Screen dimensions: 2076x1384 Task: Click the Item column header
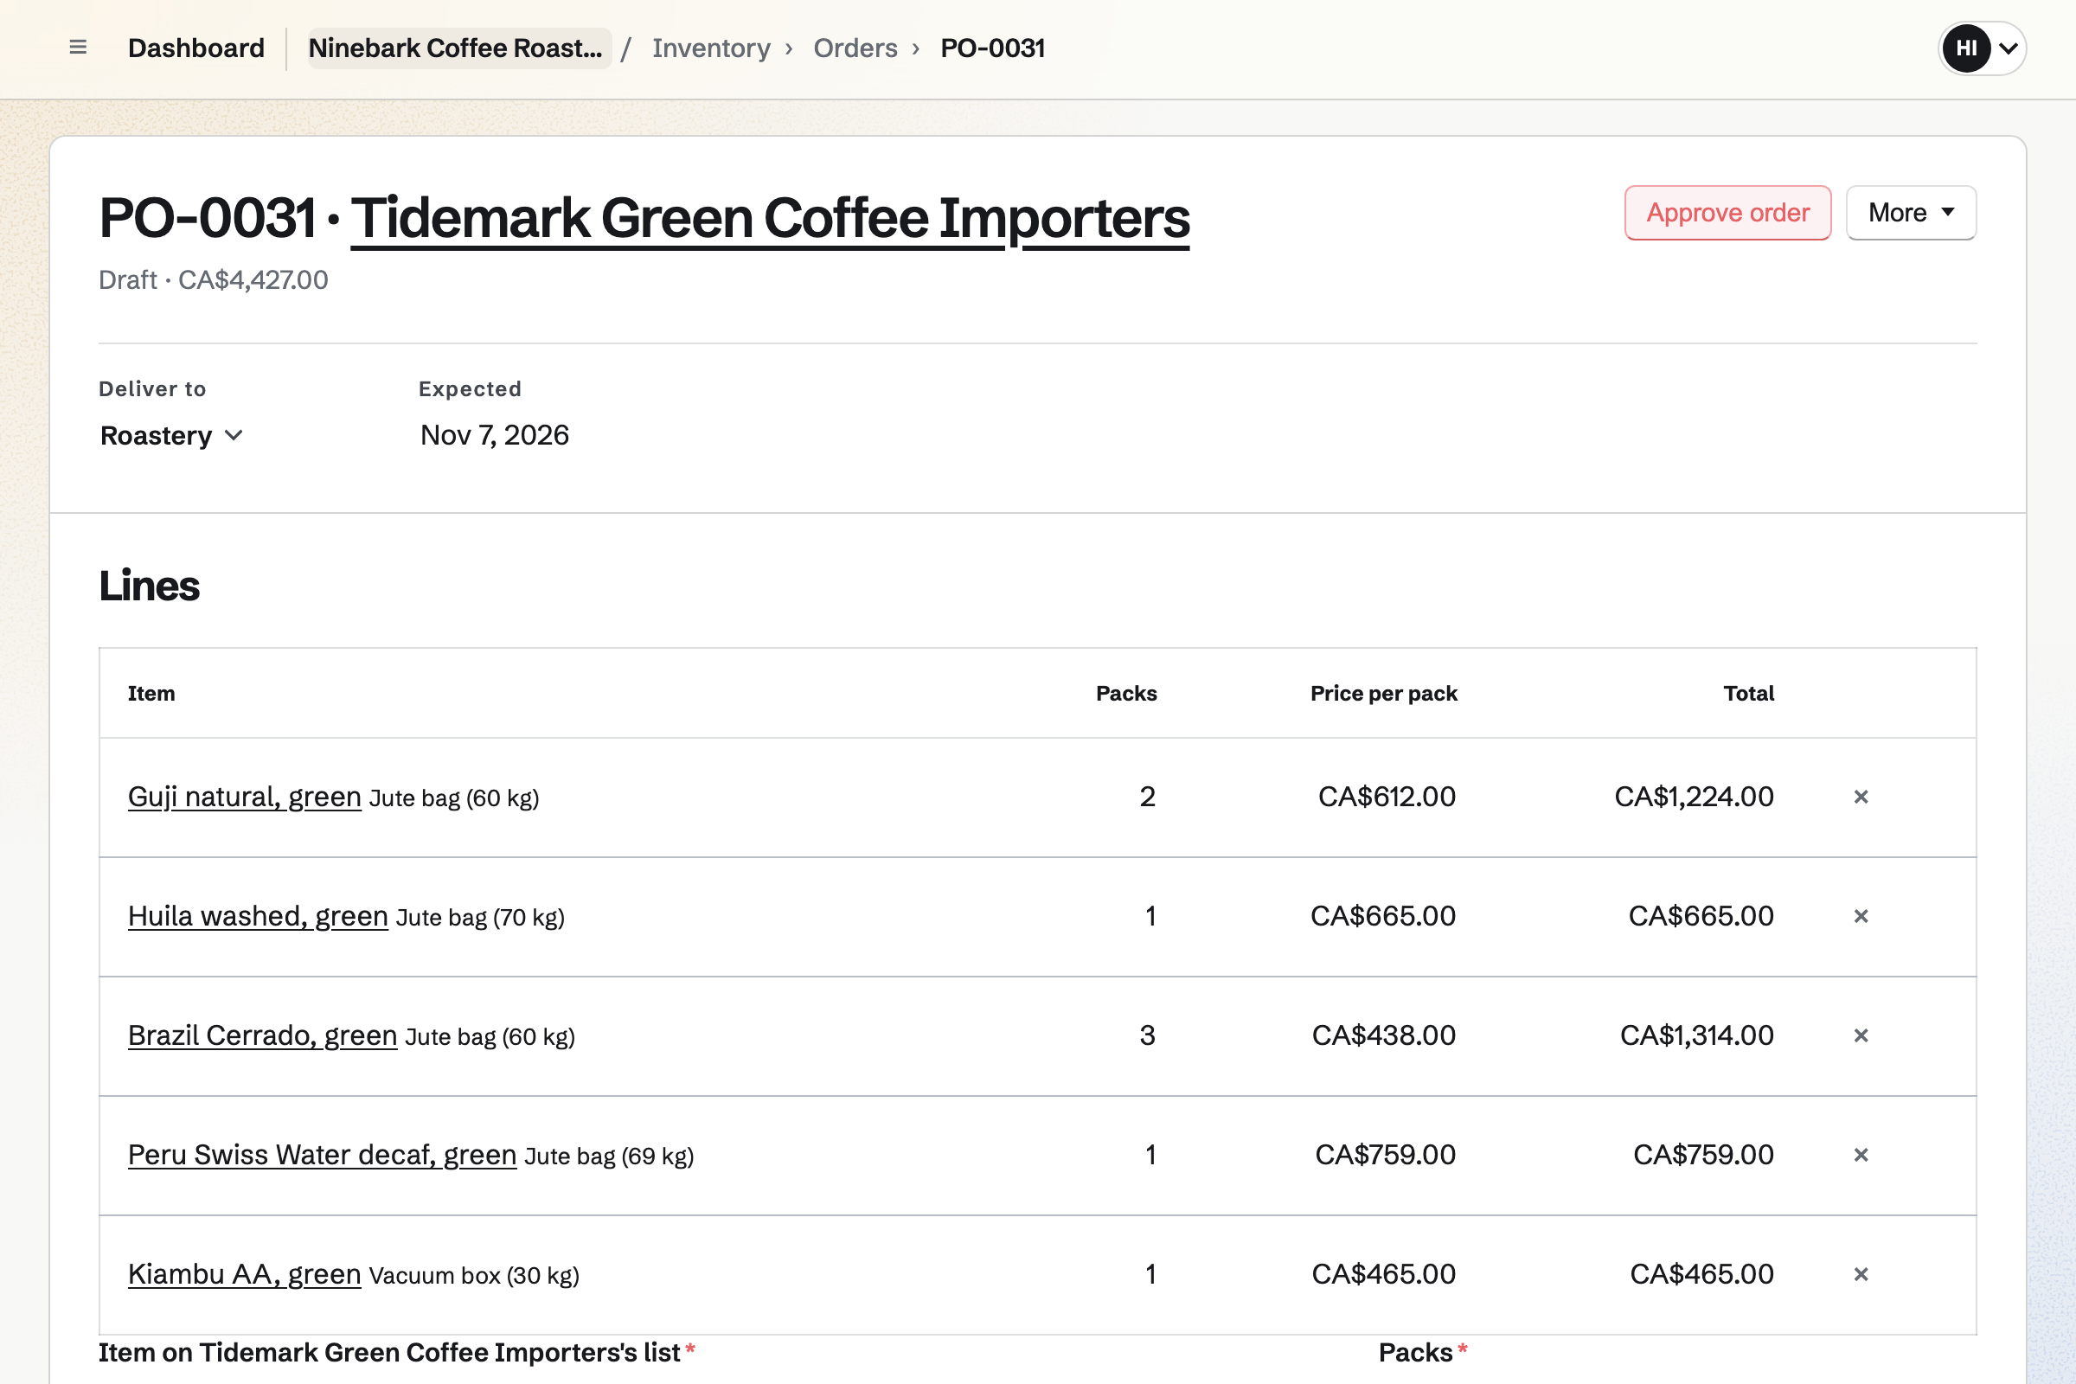coord(151,694)
